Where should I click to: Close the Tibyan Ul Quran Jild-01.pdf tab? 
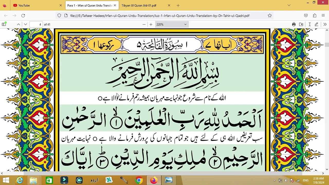169,5
